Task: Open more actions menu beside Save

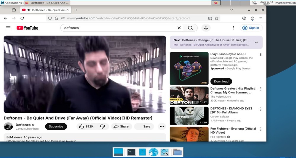Action: point(162,126)
